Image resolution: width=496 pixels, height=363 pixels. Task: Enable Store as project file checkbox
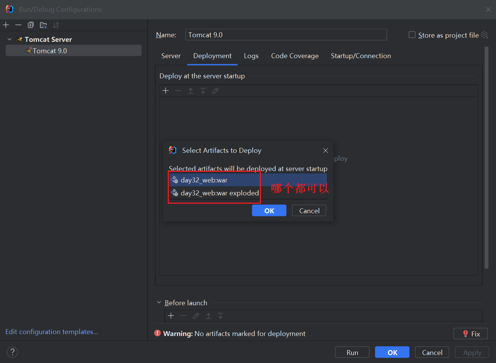(412, 35)
